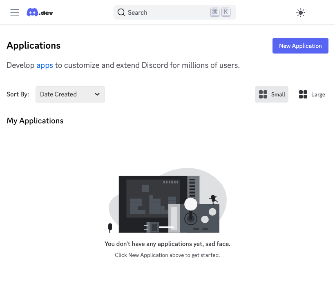Click the 'Sort By:' label
The image size is (335, 286).
tap(18, 94)
